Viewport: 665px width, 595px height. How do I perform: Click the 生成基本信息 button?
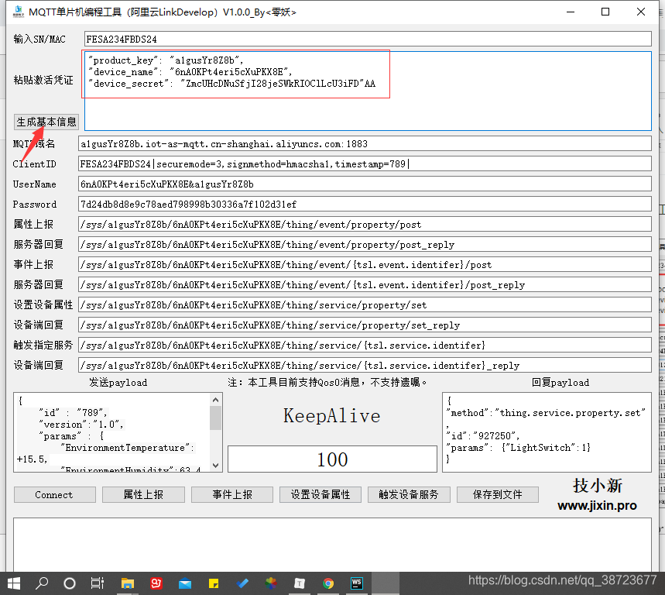click(x=46, y=122)
